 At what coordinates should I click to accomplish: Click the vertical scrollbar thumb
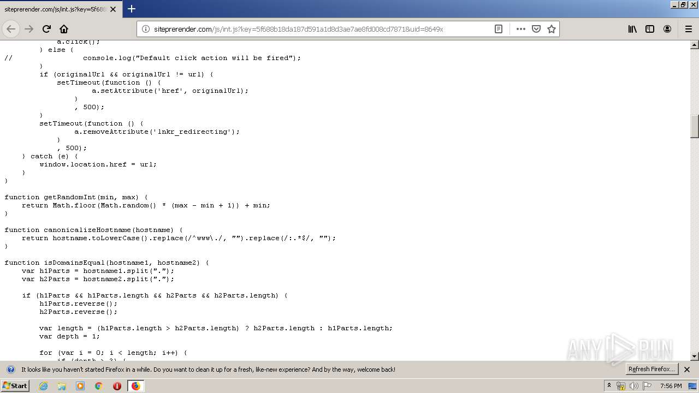pos(695,126)
